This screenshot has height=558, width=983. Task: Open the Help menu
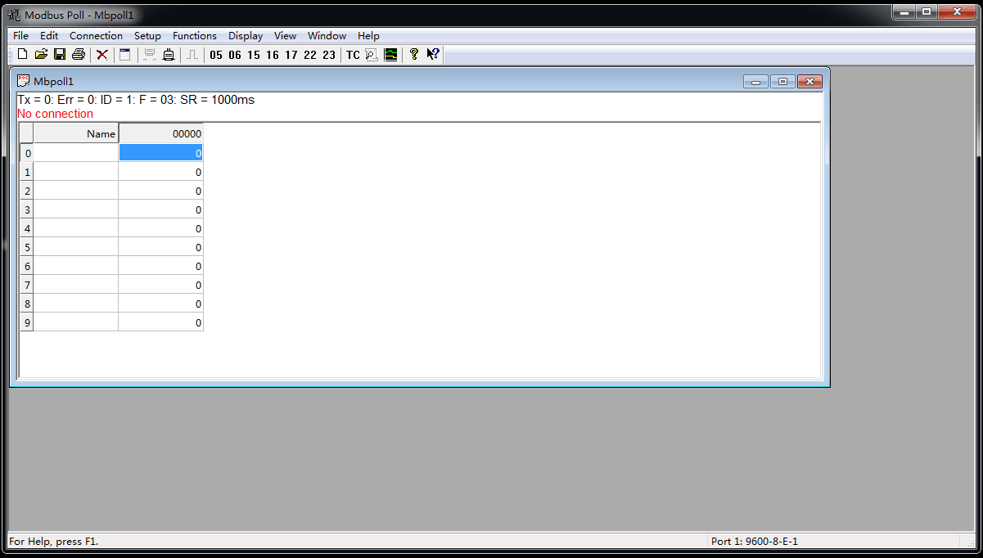click(x=368, y=36)
